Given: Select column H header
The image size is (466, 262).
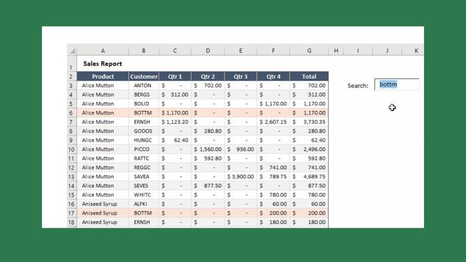Looking at the screenshot, I should click(336, 51).
